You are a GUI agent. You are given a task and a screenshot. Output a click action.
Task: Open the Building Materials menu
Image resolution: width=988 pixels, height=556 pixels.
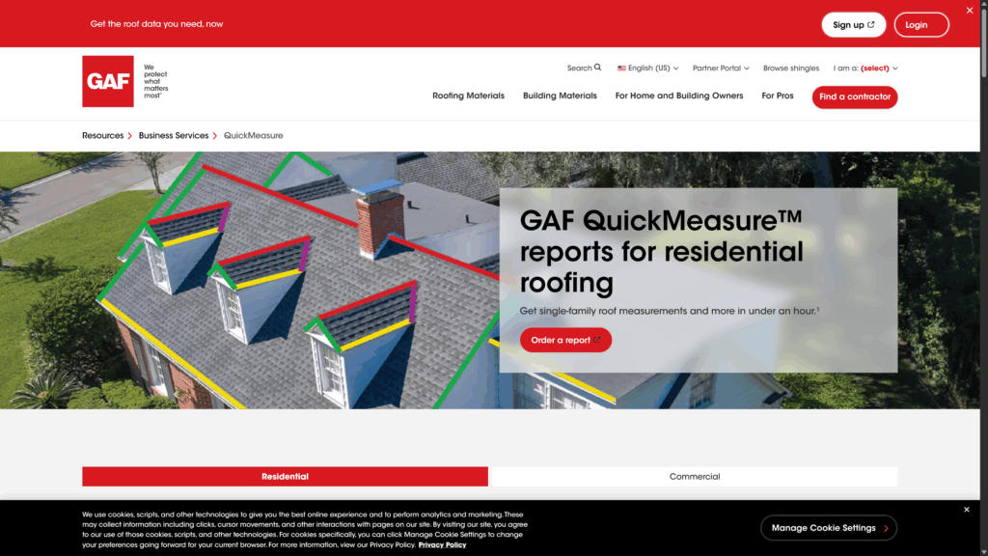560,96
